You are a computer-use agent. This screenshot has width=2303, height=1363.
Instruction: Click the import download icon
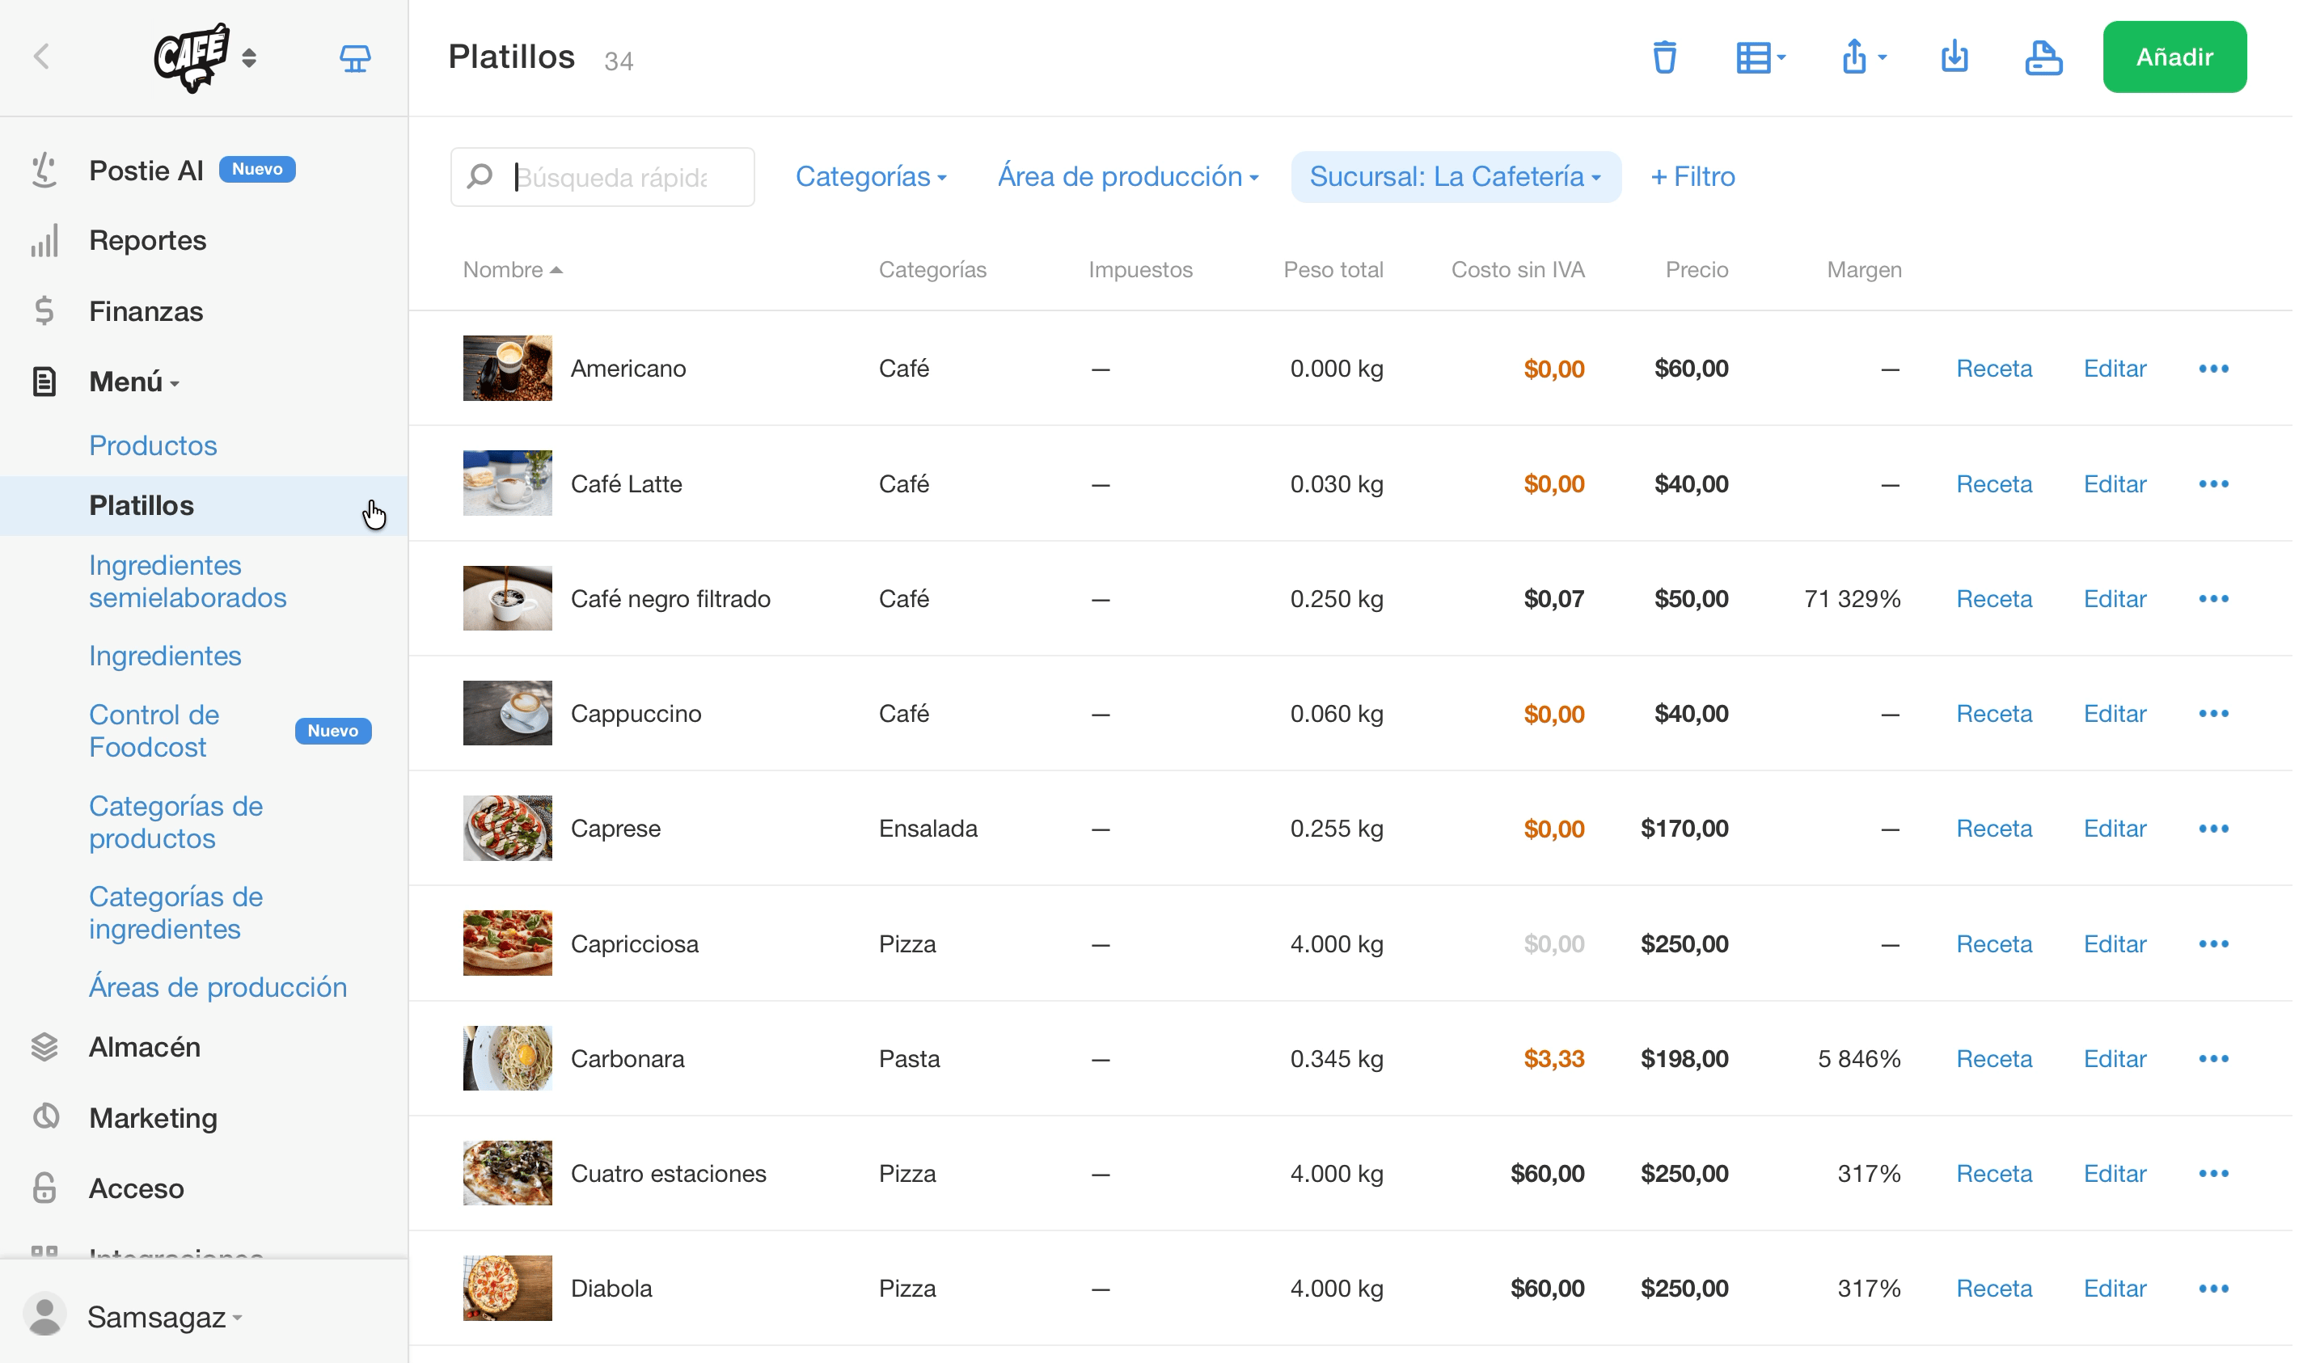coord(1954,57)
